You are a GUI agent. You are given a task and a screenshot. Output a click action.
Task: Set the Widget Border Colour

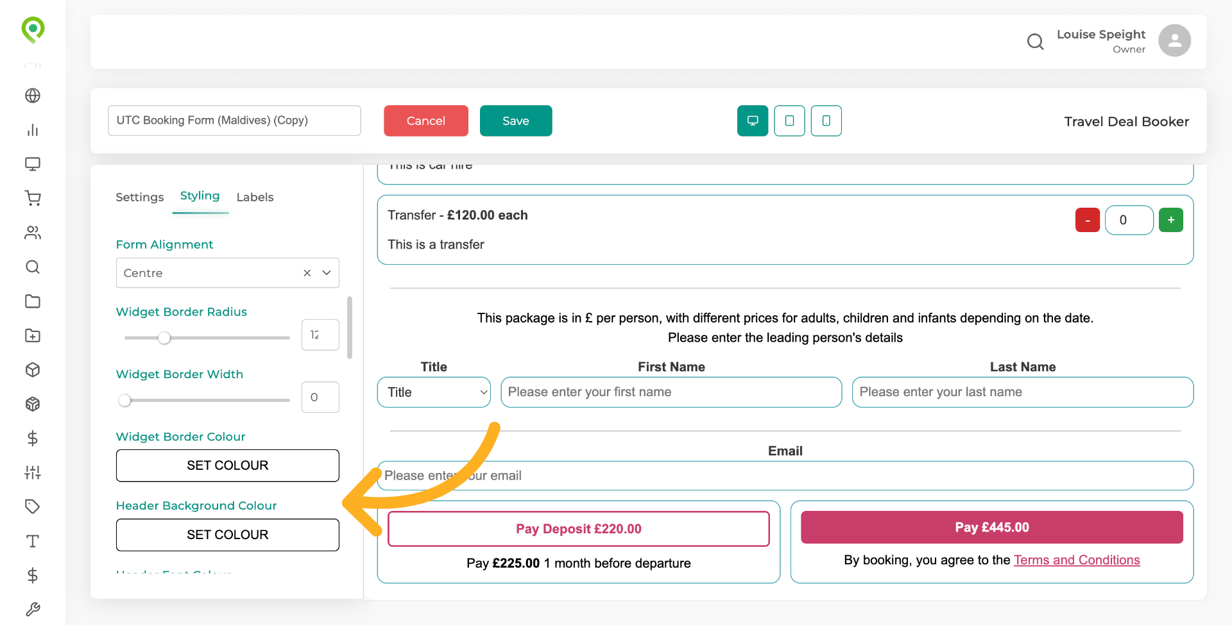(x=228, y=465)
